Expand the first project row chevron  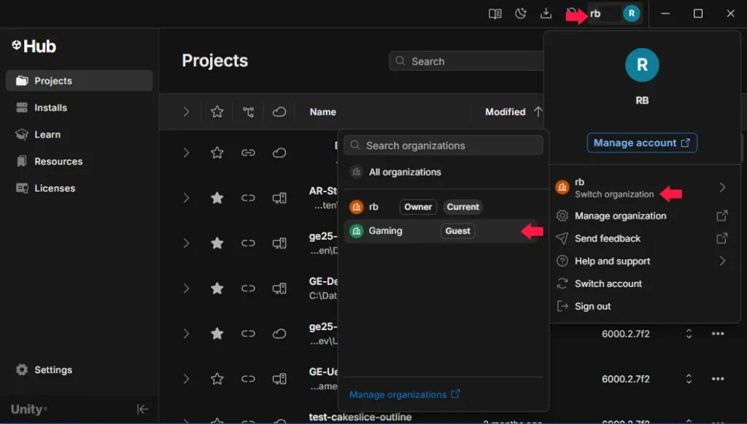click(x=186, y=152)
